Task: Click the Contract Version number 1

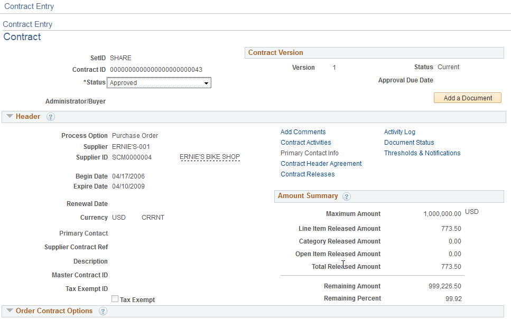Action: (x=334, y=68)
